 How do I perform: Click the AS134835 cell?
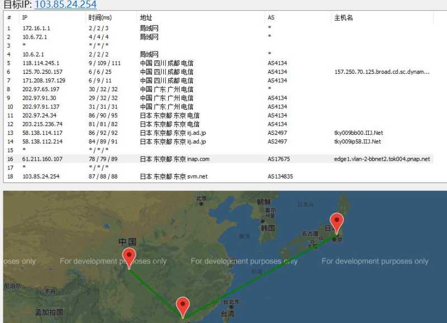point(280,176)
